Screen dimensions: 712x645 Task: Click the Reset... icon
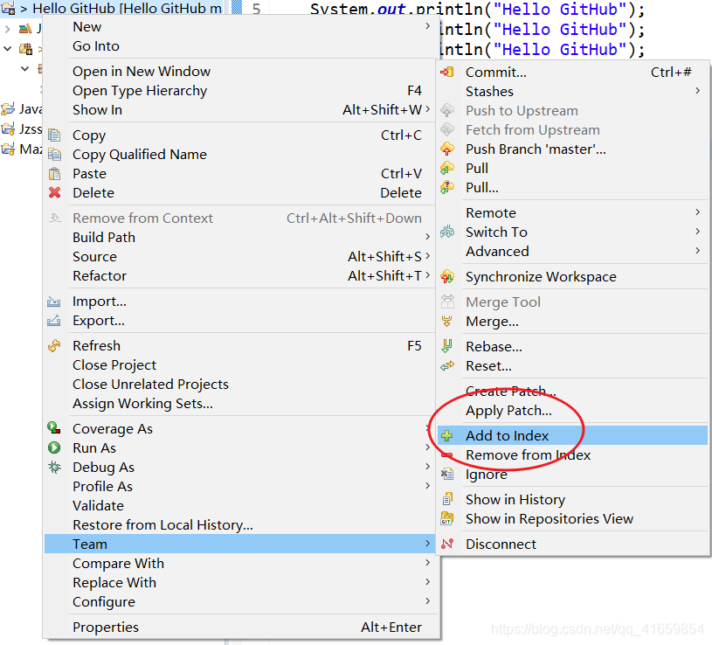(x=447, y=365)
